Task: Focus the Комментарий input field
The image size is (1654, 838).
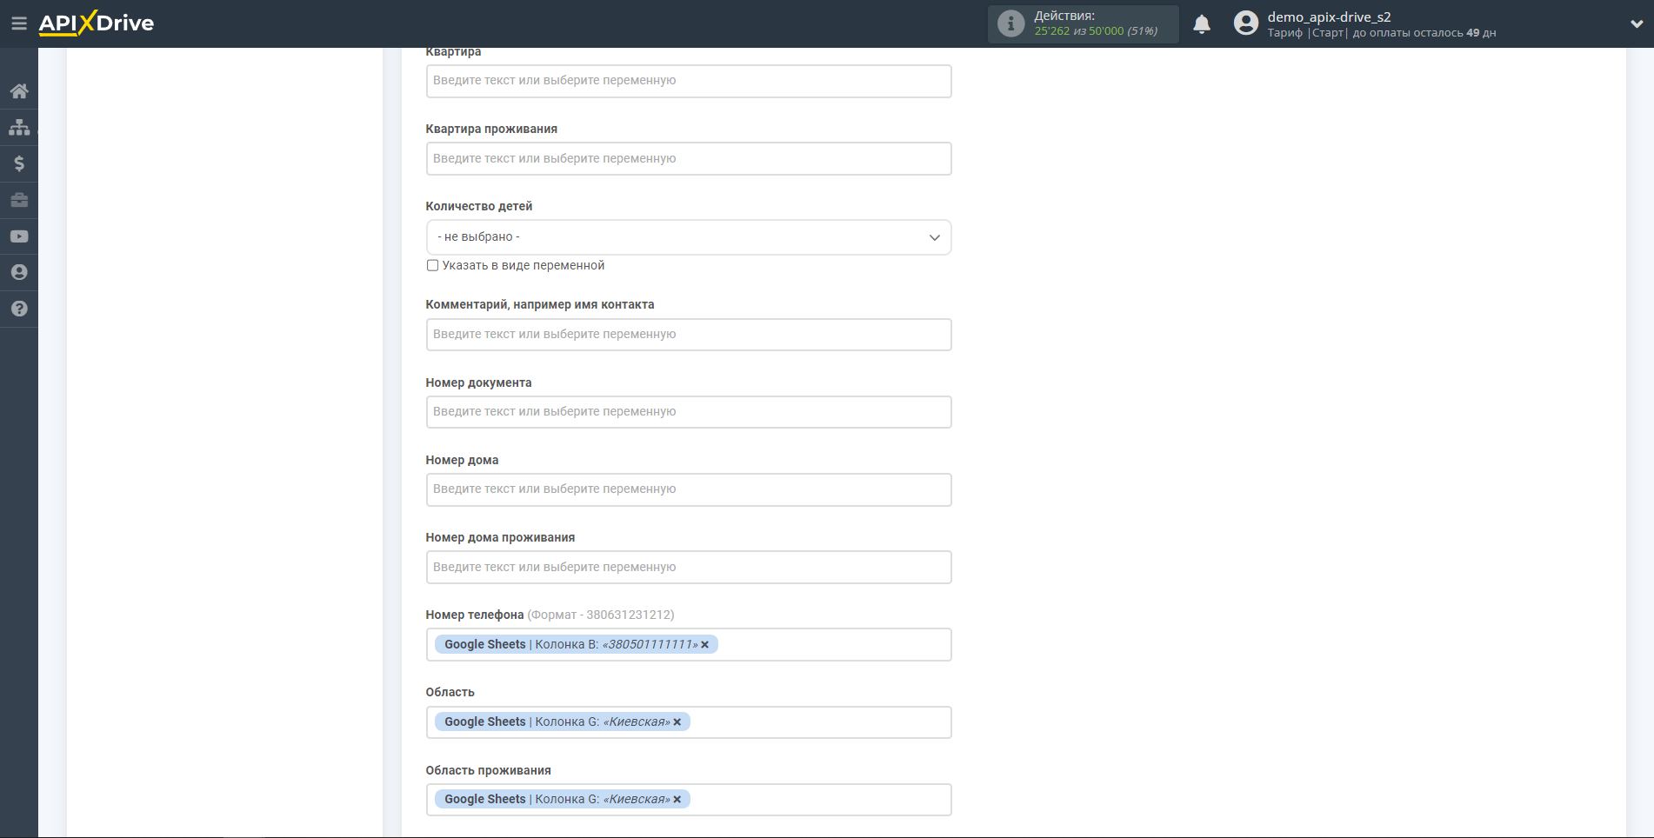Action: (689, 335)
